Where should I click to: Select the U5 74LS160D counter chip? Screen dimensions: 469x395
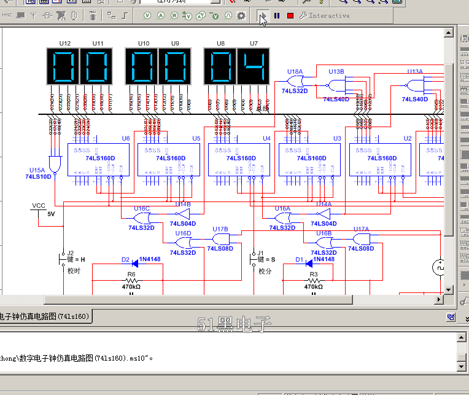pyautogui.click(x=169, y=160)
